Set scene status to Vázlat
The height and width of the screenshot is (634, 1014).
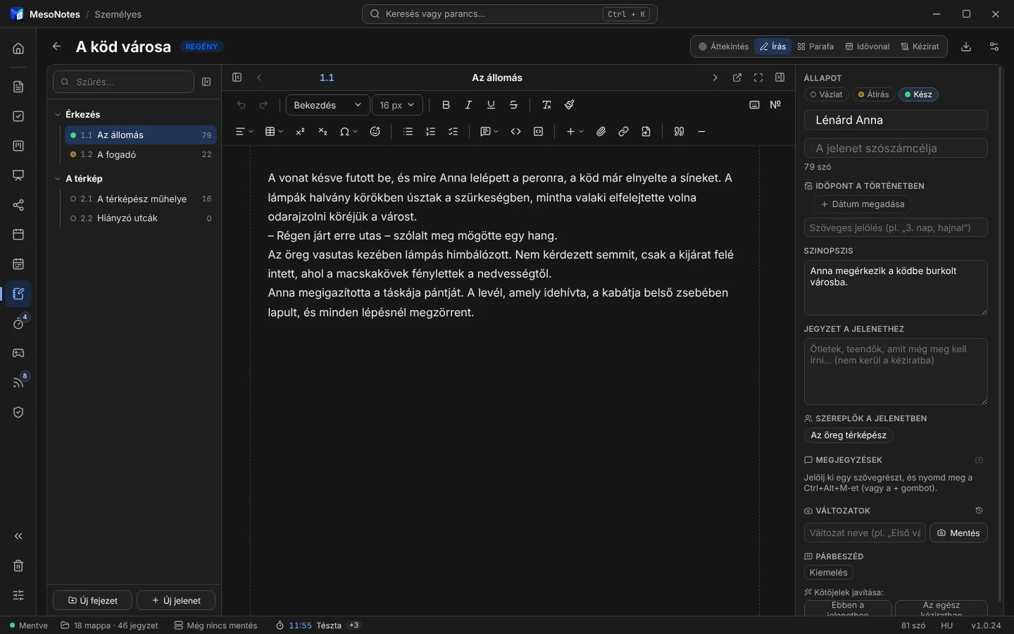pyautogui.click(x=827, y=94)
